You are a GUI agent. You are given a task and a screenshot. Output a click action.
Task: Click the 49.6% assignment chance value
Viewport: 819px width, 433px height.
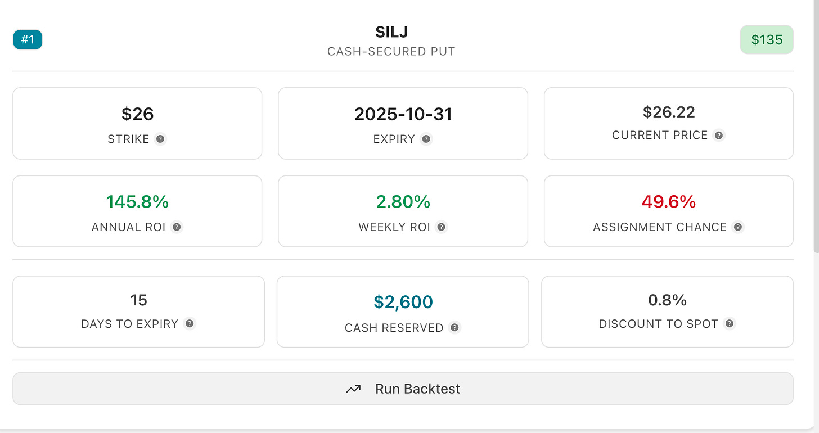point(669,201)
